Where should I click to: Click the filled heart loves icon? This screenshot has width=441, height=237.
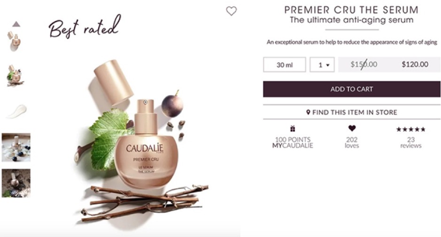[352, 128]
